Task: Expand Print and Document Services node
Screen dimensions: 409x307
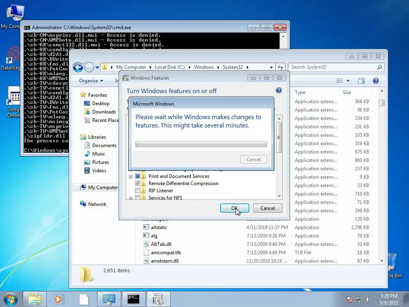Action: [x=131, y=177]
